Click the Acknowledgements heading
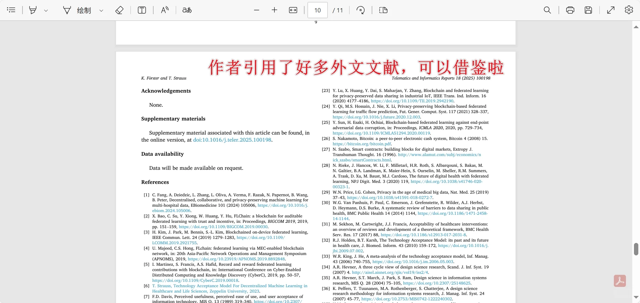 [166, 91]
